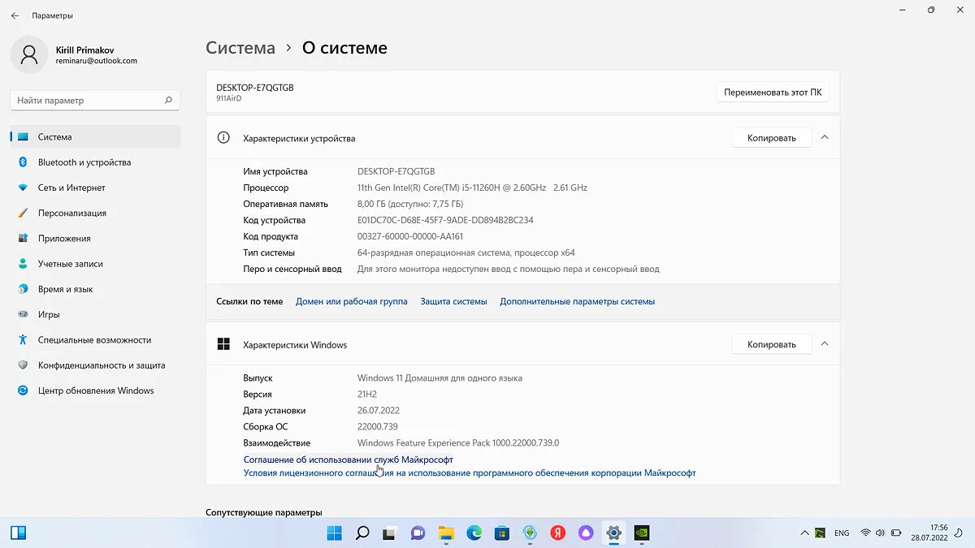Open Защита системы link

pos(453,301)
